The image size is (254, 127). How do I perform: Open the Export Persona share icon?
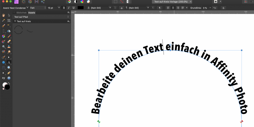point(43,2)
